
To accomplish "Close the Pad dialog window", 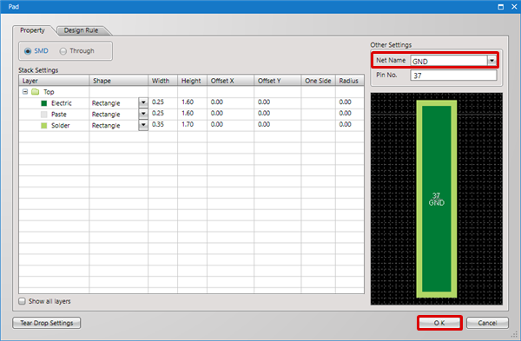I will pyautogui.click(x=514, y=7).
